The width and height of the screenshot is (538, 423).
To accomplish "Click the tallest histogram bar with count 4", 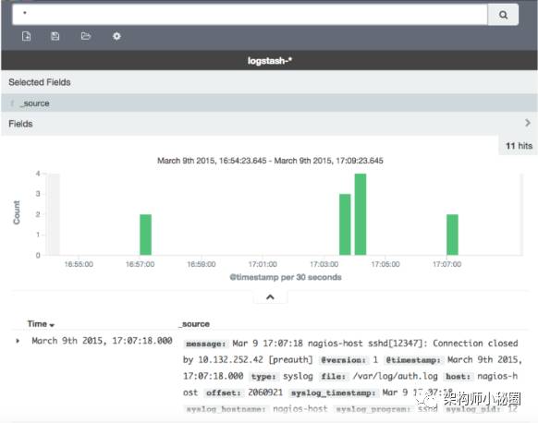I will (x=361, y=214).
